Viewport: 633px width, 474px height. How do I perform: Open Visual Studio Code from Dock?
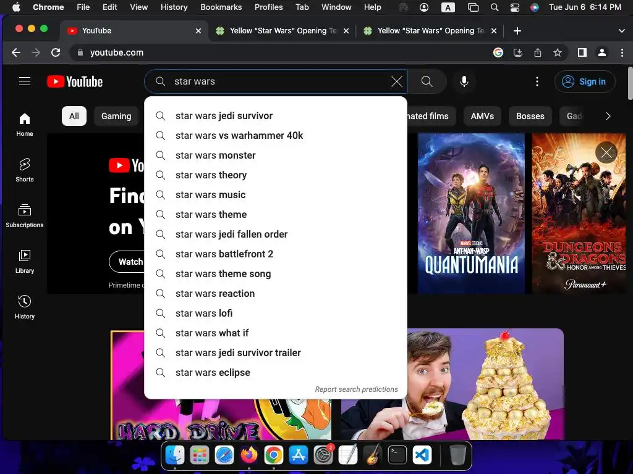click(422, 455)
